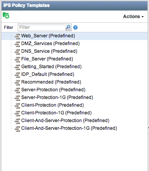Select Client-And-Server-Protection (Predefined) template
The image size is (149, 171).
(65, 121)
